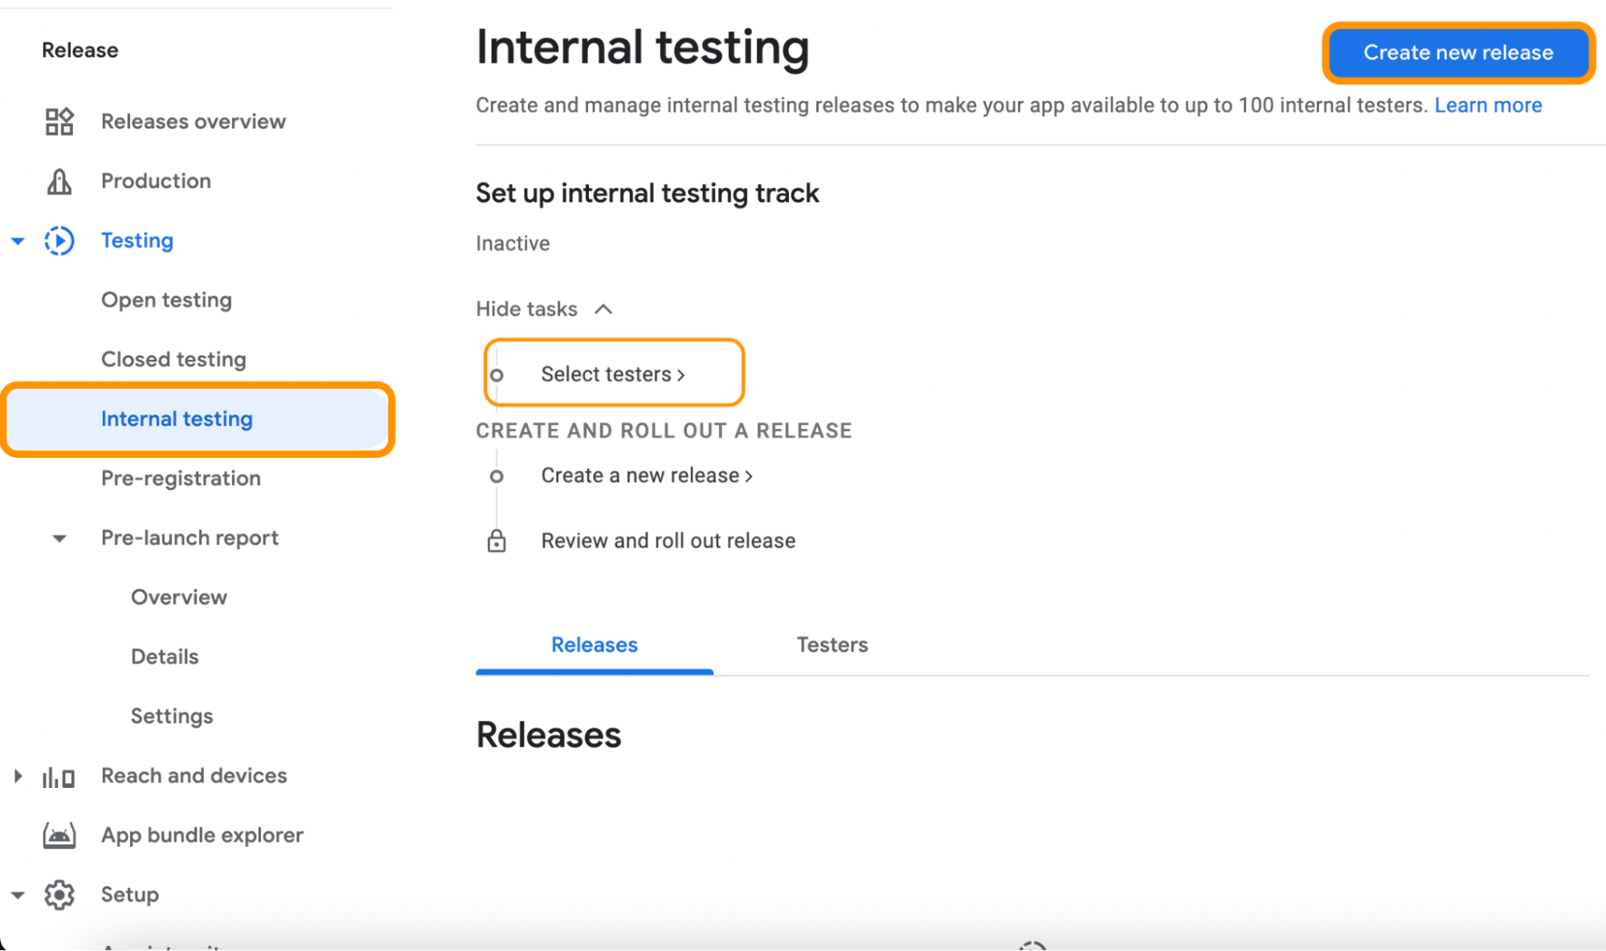Click the lock icon beside Review and roll out
The width and height of the screenshot is (1606, 951).
[x=497, y=541]
